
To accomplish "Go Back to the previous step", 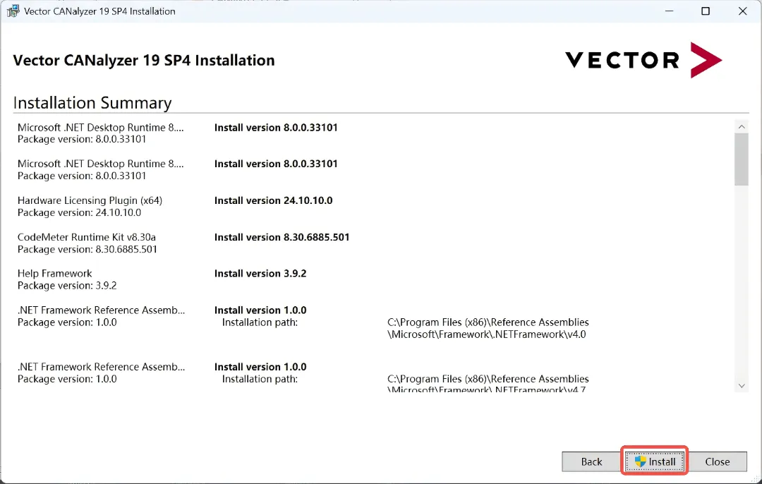I will (x=591, y=461).
